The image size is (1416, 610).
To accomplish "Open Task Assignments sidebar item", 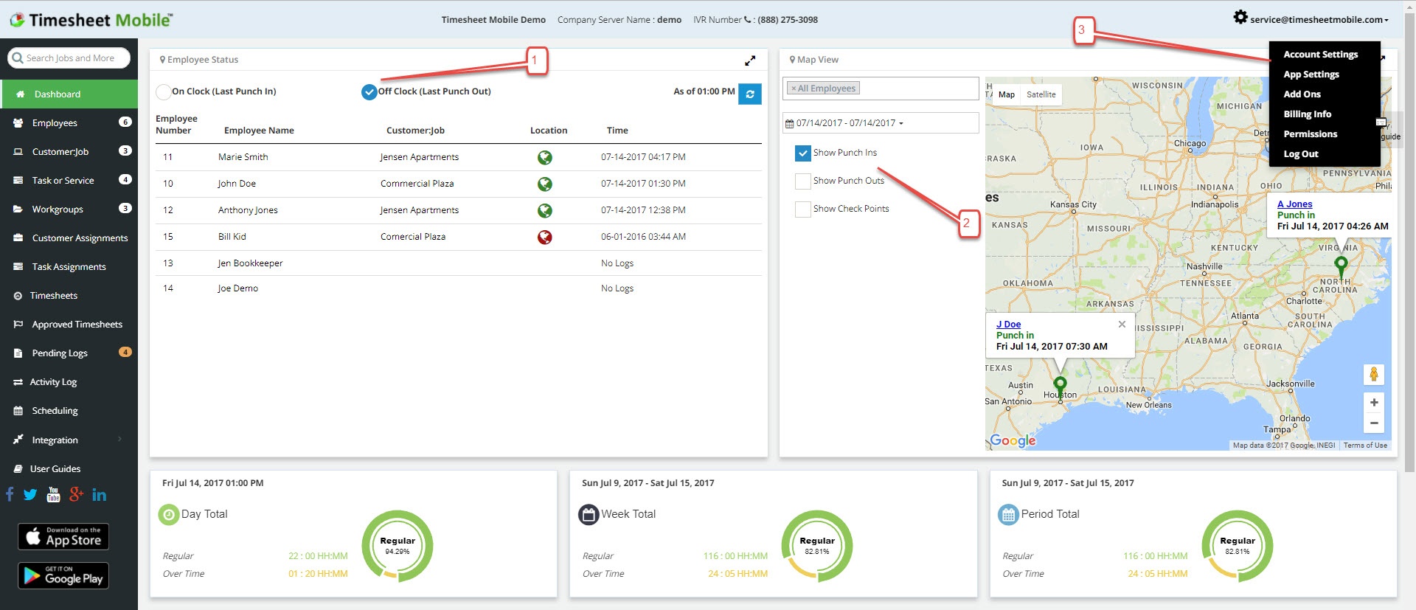I will tap(69, 266).
